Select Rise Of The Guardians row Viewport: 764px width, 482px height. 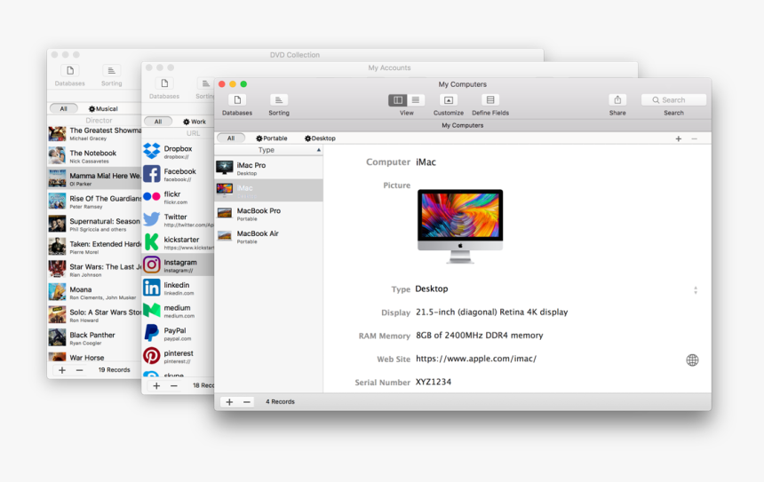coord(94,201)
